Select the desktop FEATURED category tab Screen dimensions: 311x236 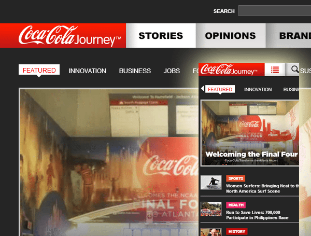tap(39, 70)
